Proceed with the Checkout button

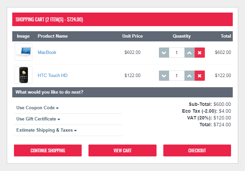point(197,150)
